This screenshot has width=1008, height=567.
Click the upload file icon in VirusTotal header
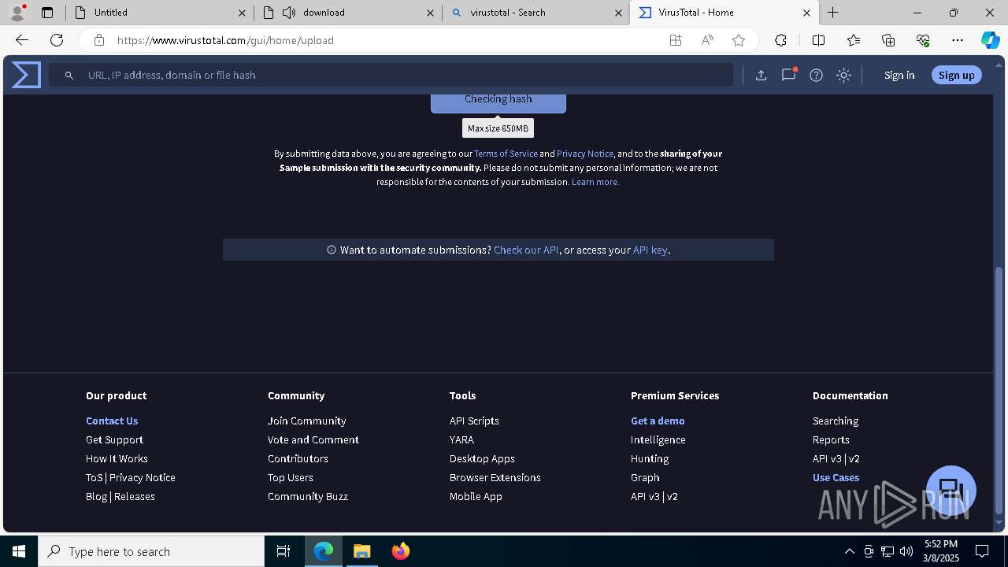point(761,75)
